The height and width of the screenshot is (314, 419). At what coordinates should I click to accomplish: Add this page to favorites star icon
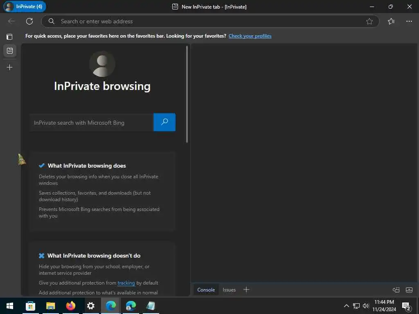coord(369,21)
